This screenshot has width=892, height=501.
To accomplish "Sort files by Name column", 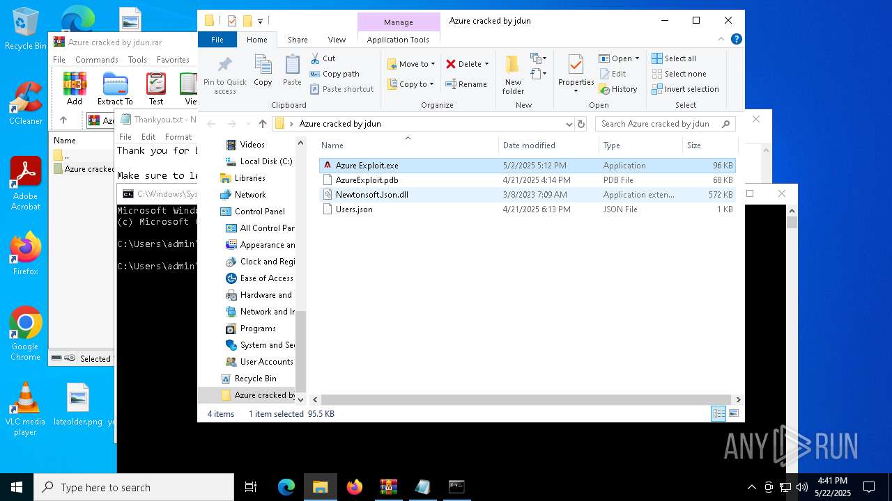I will (408, 145).
